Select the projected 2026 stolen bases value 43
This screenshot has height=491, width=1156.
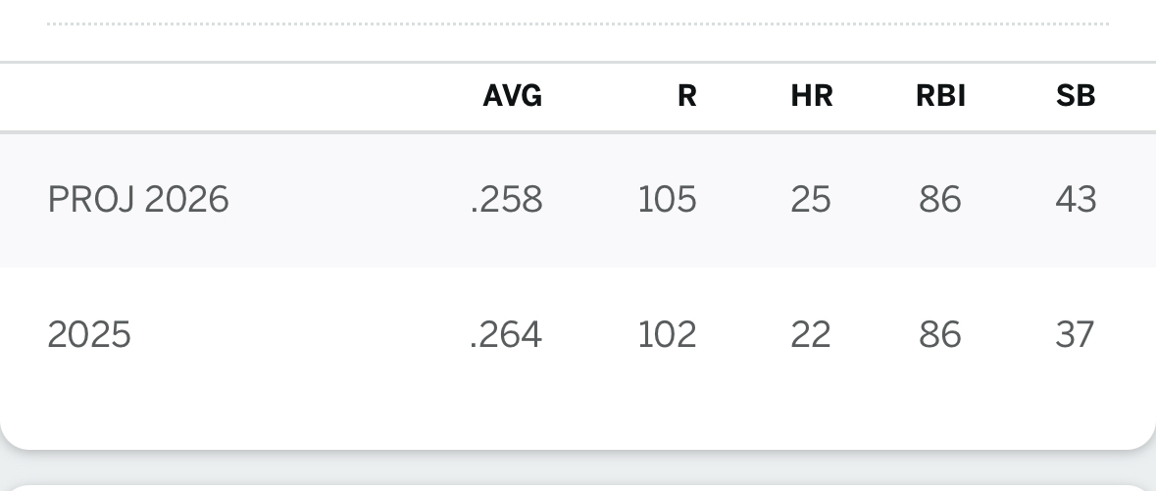[x=1076, y=200]
